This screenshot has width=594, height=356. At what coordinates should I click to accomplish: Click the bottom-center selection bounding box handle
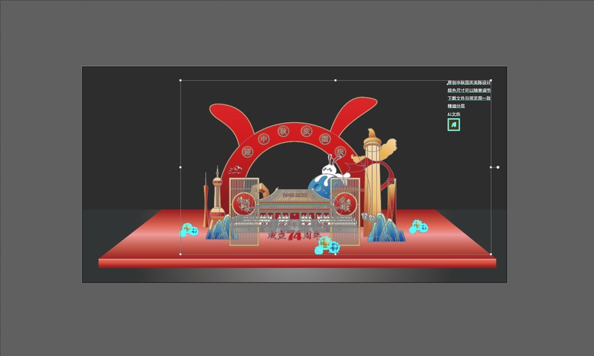point(335,254)
